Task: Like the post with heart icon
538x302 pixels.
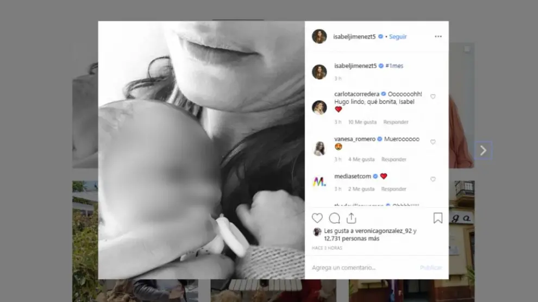Action: (317, 218)
